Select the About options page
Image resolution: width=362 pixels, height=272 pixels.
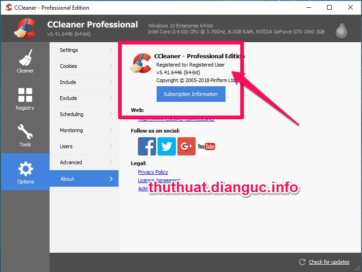point(84,178)
